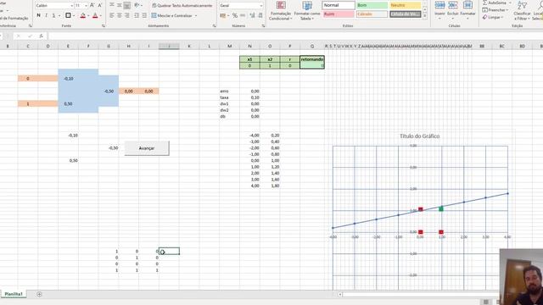The height and width of the screenshot is (305, 543).
Task: Open Classificar e Filtrar
Action: tap(522, 11)
